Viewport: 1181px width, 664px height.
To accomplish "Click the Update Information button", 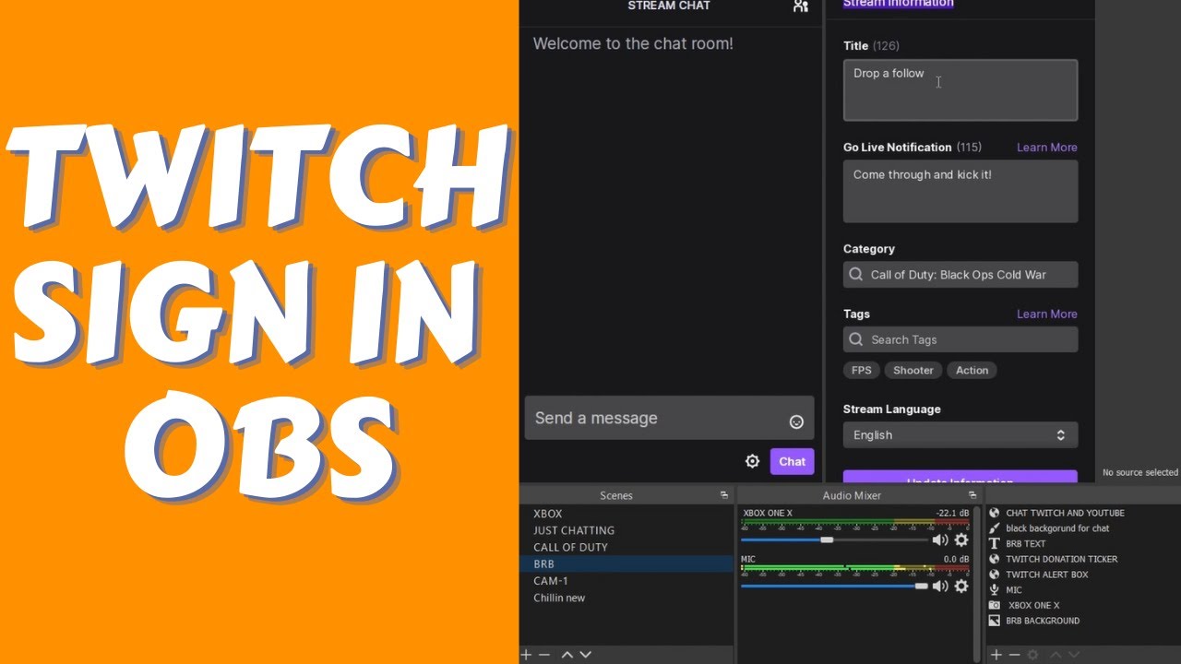I will click(x=960, y=478).
